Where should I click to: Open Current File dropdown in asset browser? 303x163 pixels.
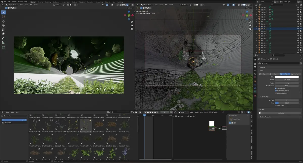click(x=14, y=116)
